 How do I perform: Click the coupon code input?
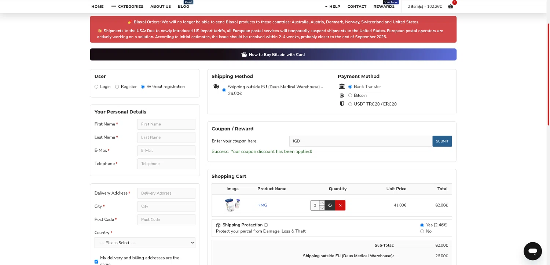tap(361, 141)
